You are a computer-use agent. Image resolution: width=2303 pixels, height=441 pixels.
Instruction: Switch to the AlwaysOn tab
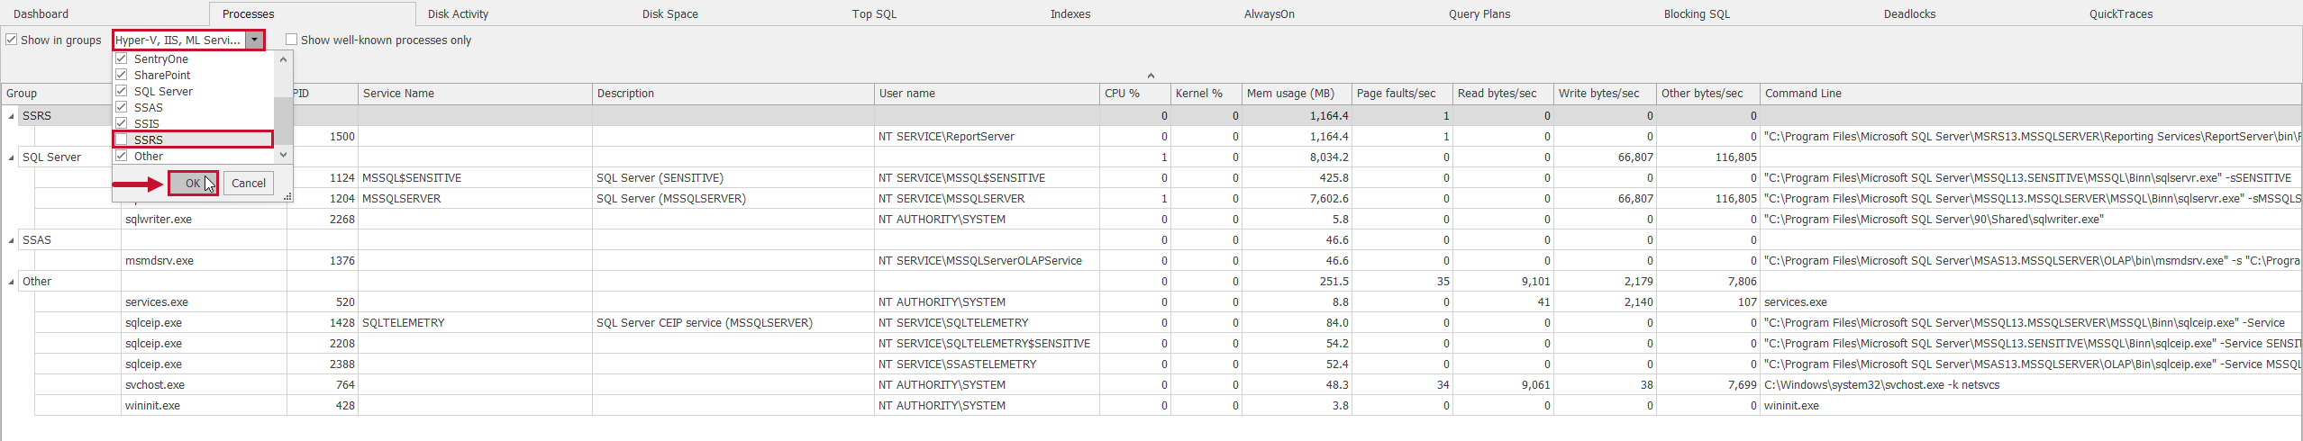pos(1269,13)
